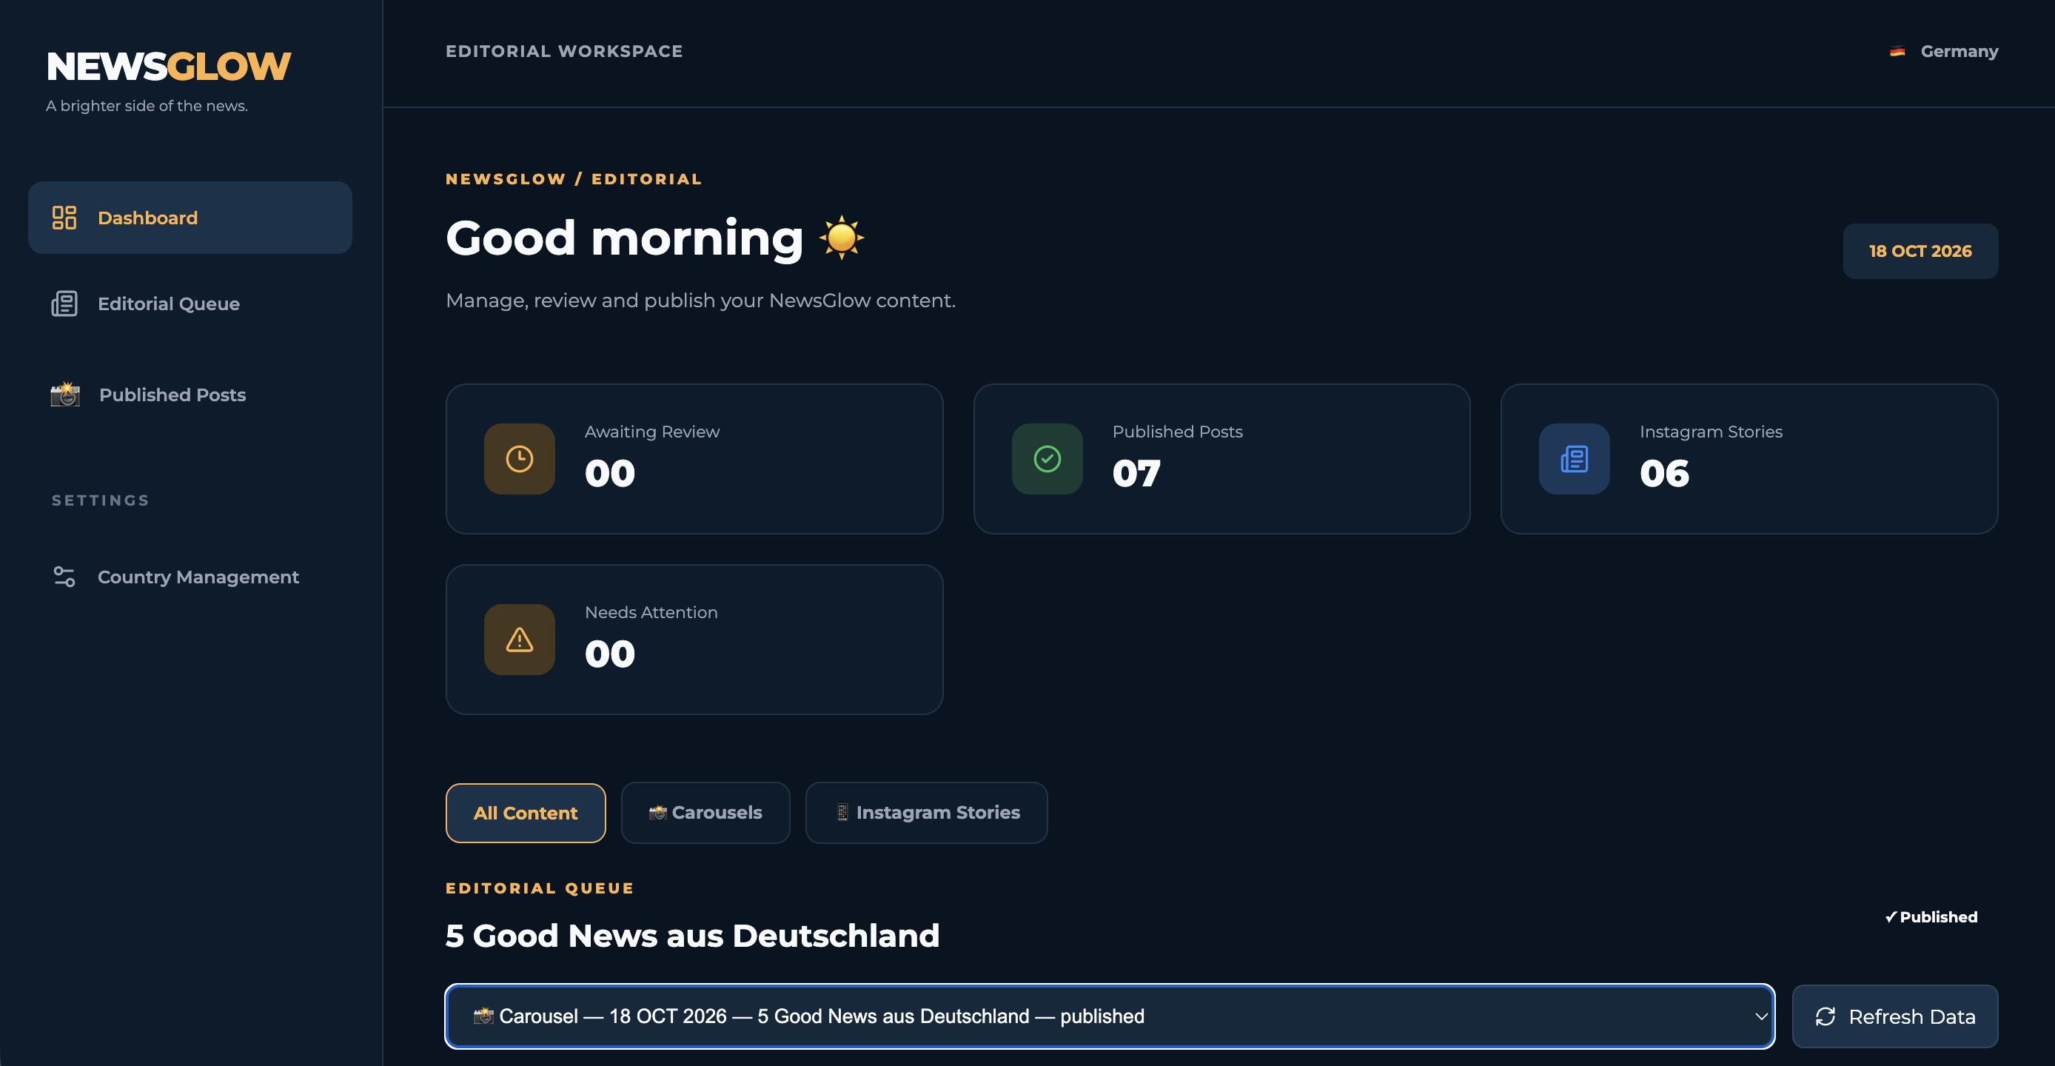The width and height of the screenshot is (2055, 1066).
Task: Click the 'EDITORIAL WORKSPACE' header text
Action: point(564,52)
